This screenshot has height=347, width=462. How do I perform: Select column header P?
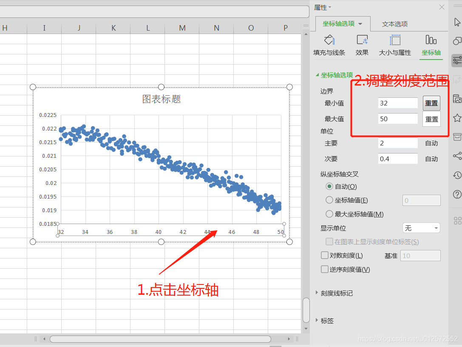(x=285, y=28)
